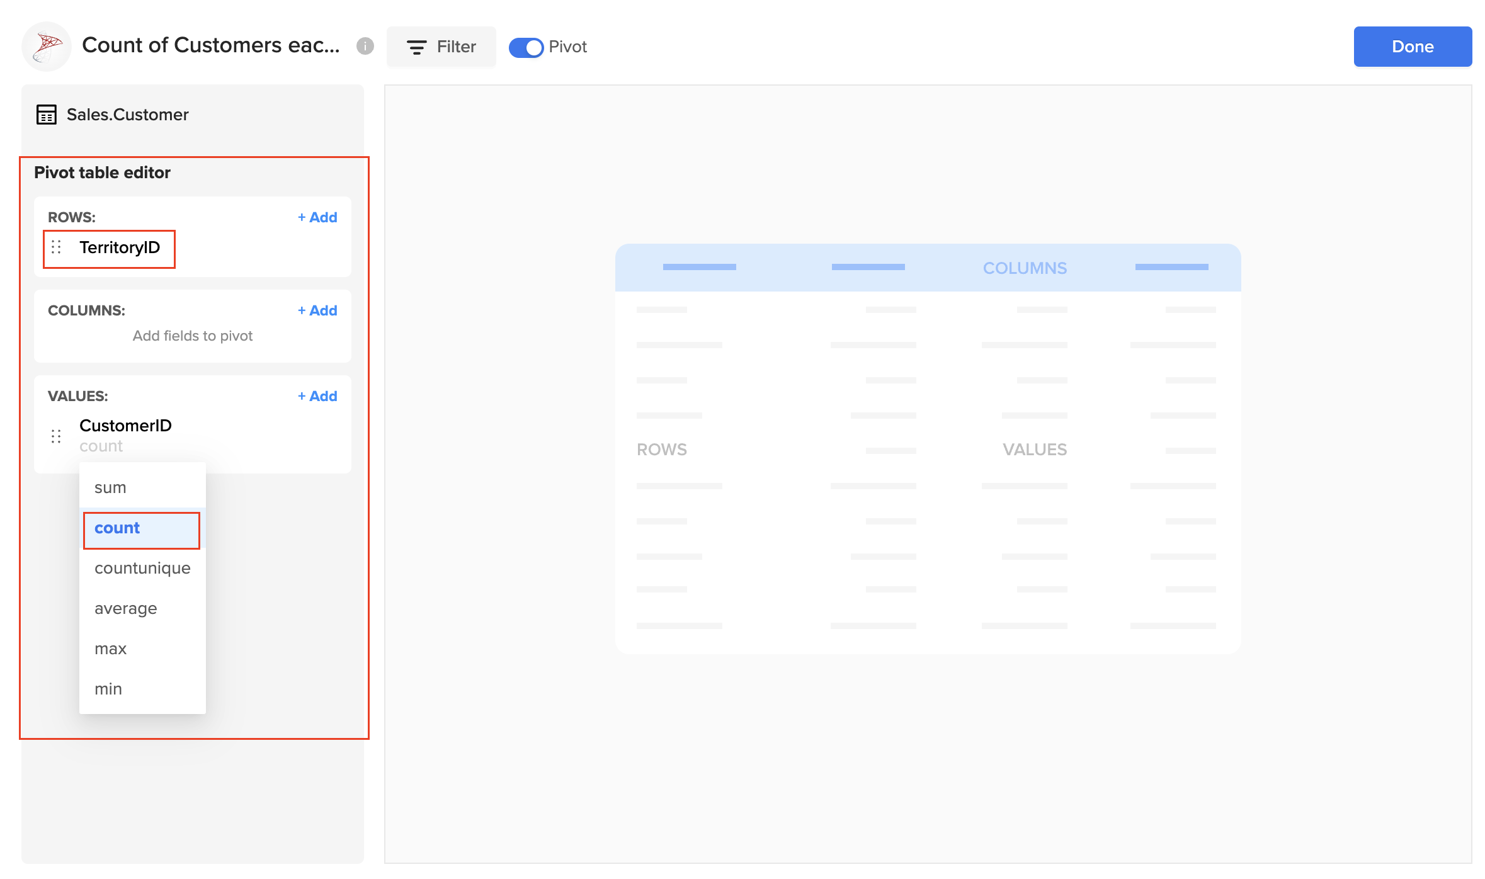Screen dimensions: 1485x879
Task: Disable the Pivot toggle switch
Action: pyautogui.click(x=526, y=47)
